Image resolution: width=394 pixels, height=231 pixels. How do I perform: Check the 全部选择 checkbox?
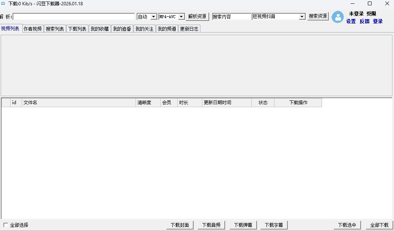pos(5,225)
